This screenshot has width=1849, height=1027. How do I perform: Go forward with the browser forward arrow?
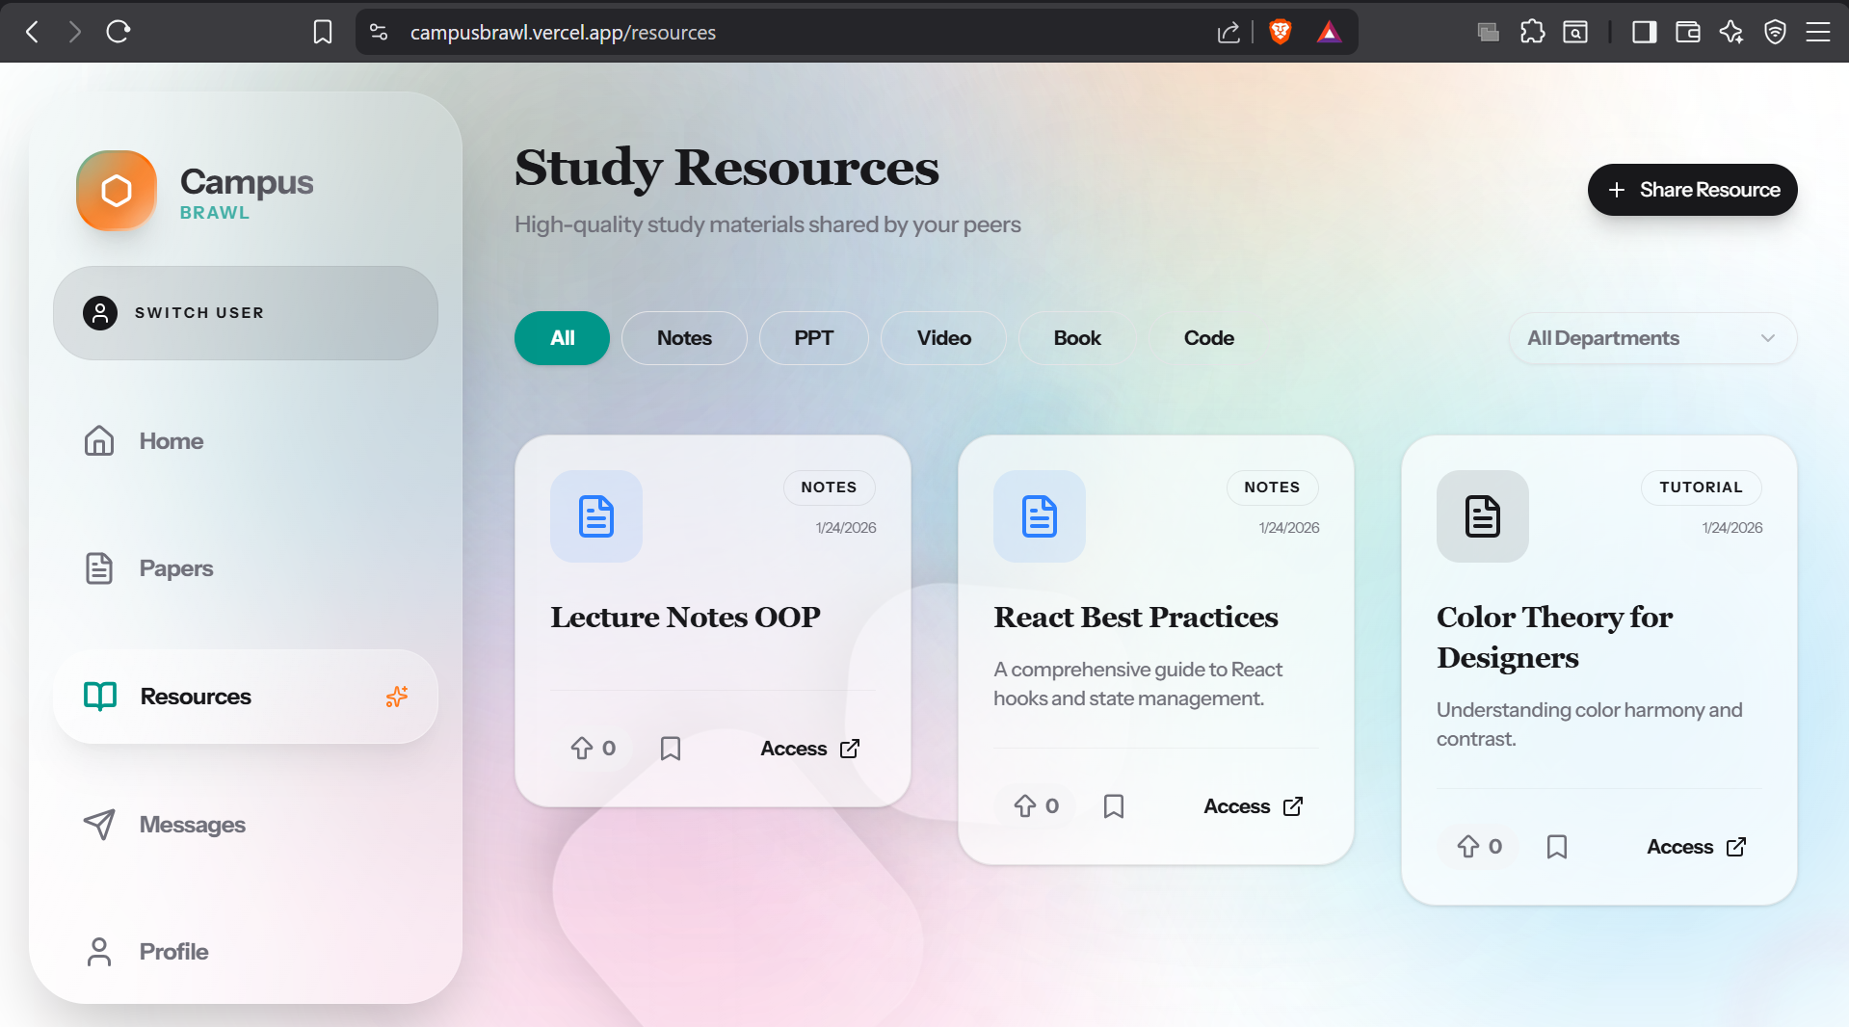pyautogui.click(x=74, y=32)
